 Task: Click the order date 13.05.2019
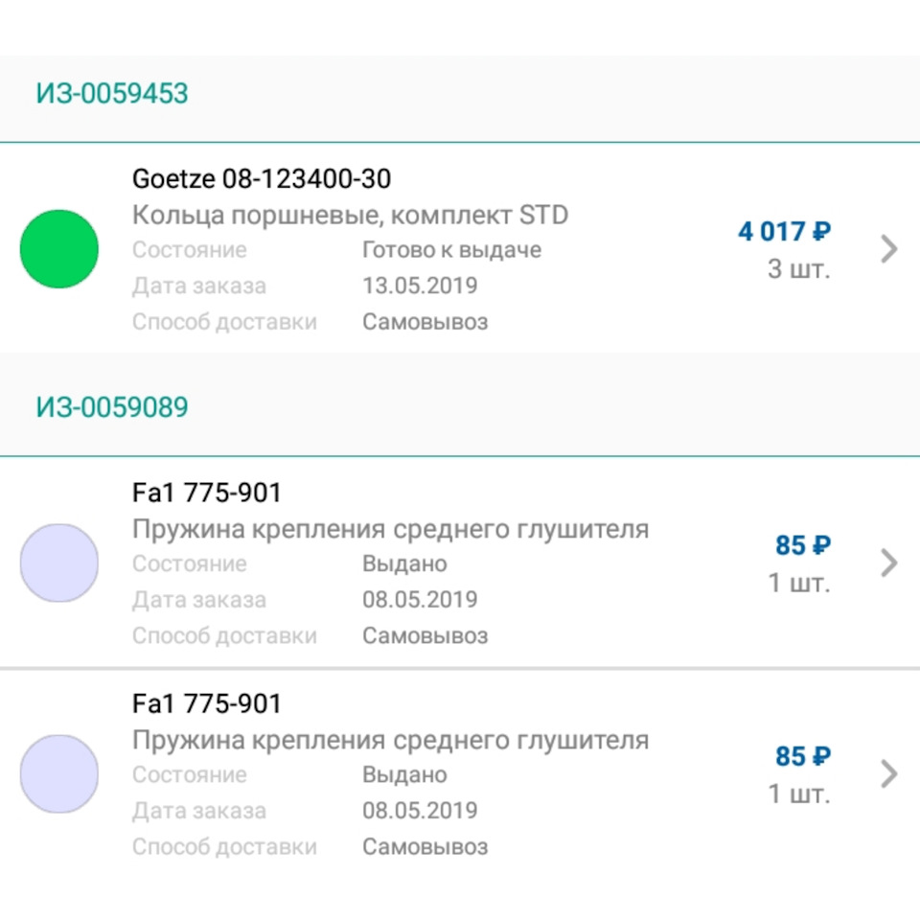coord(420,286)
